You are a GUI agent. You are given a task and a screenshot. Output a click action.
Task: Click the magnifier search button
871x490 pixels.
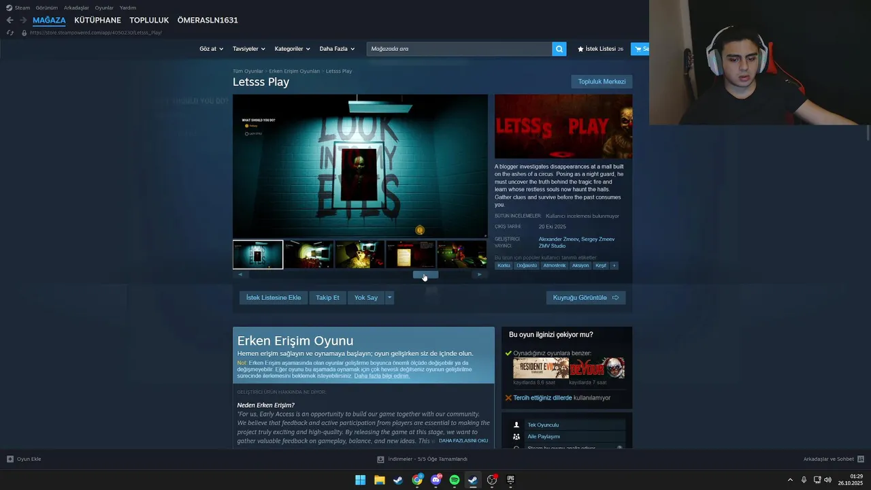559,49
